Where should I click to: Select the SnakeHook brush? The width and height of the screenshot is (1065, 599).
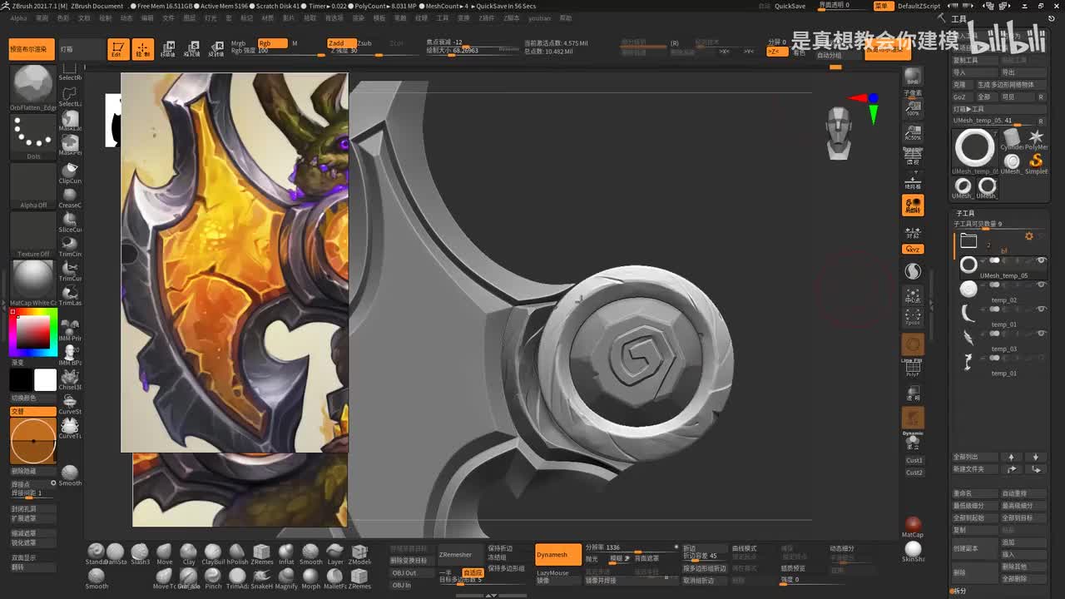(262, 577)
